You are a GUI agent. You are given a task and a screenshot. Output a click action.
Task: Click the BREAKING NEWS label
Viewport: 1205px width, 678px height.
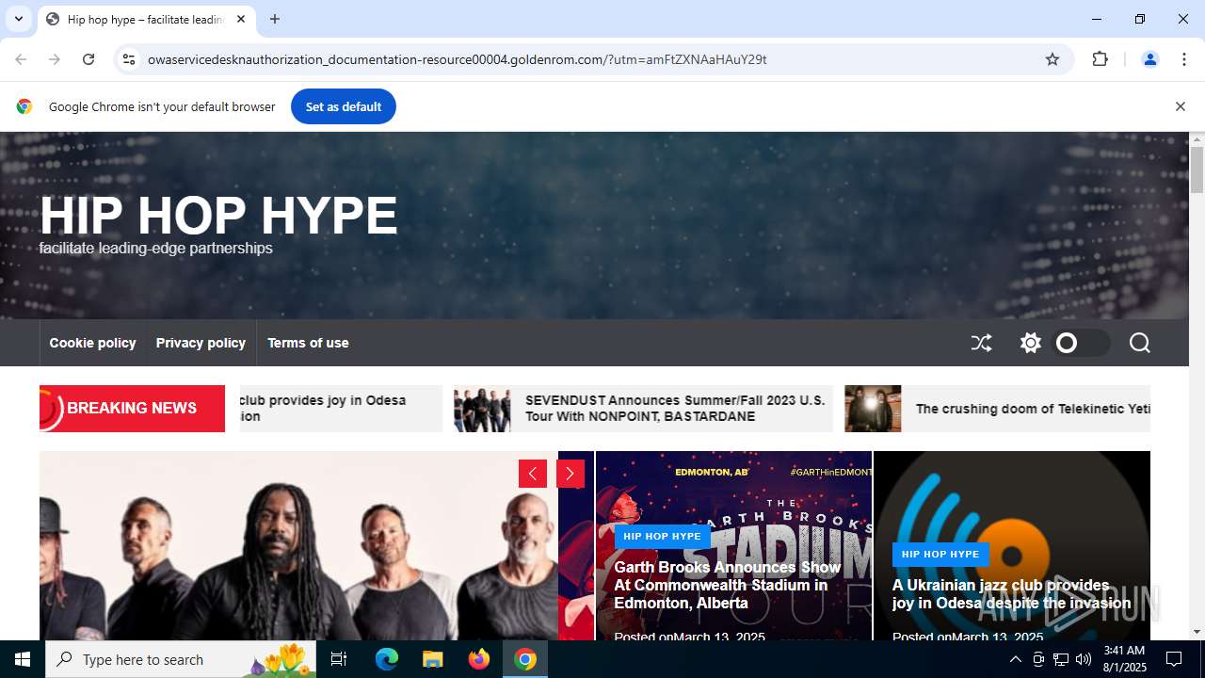132,409
